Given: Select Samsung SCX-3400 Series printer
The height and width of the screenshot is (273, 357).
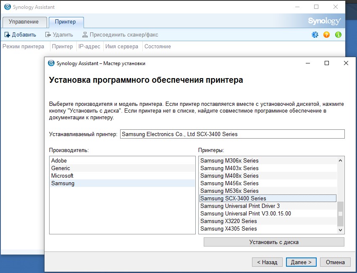Looking at the screenshot, I should point(268,198).
